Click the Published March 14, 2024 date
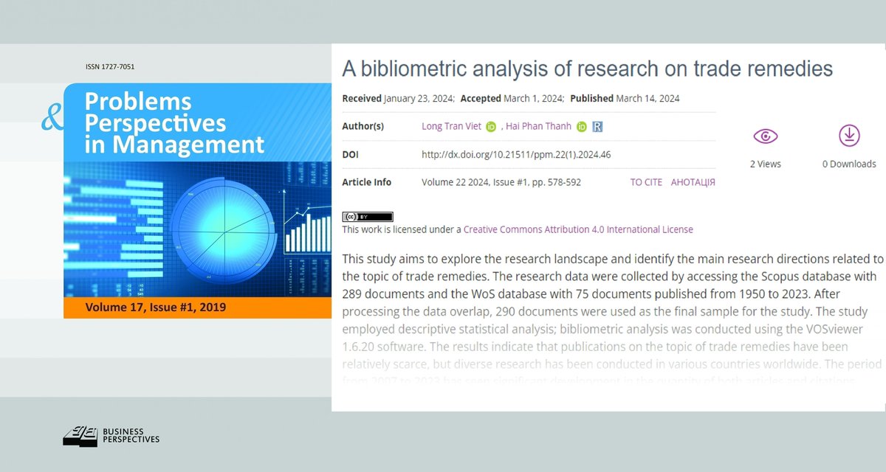 click(625, 98)
